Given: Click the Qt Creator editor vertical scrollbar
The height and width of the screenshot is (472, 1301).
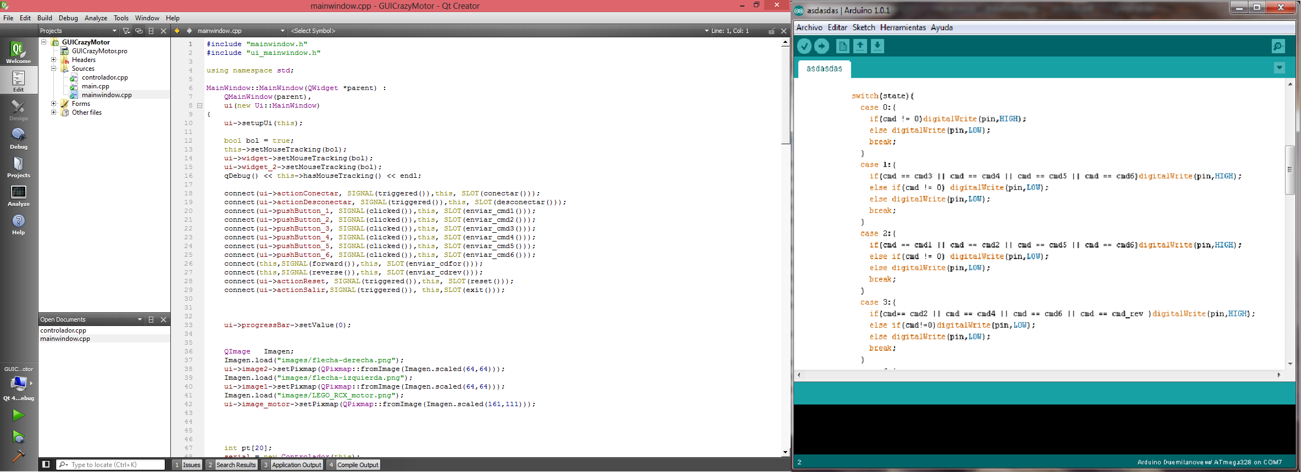Looking at the screenshot, I should (785, 94).
